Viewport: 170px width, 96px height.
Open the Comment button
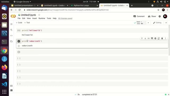pos(139,16)
